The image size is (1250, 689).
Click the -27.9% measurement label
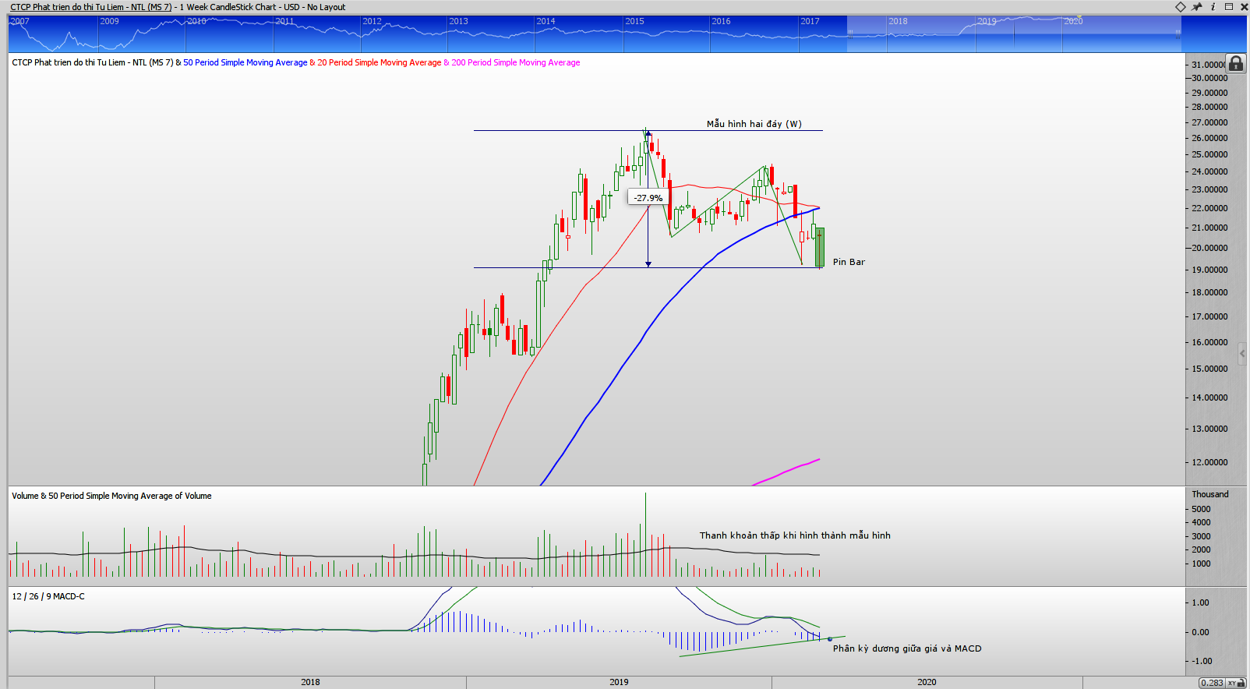pos(648,198)
